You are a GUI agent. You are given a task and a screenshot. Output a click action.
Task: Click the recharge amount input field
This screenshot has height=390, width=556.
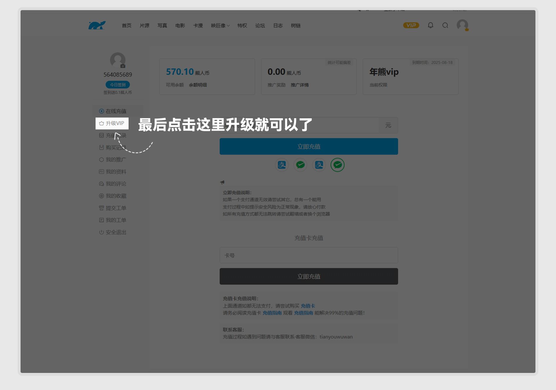pyautogui.click(x=299, y=125)
